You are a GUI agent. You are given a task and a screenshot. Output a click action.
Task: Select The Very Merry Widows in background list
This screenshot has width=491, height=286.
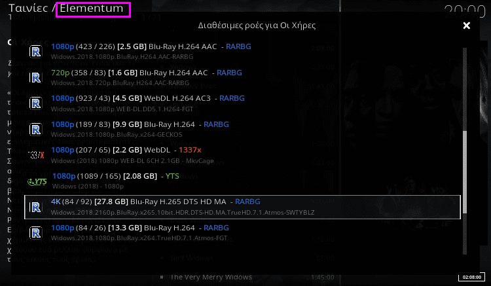point(211,277)
